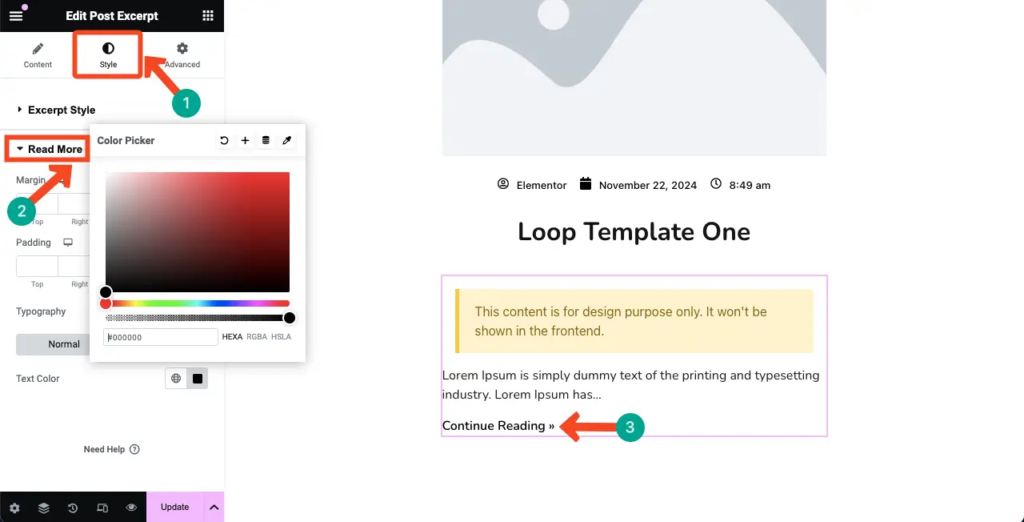Screen dimensions: 1024x522
Task: Activate the eyedropper color sampler
Action: coord(287,141)
